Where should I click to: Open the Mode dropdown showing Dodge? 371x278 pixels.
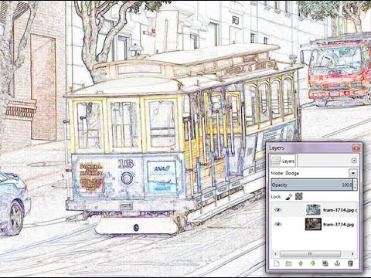pyautogui.click(x=353, y=173)
